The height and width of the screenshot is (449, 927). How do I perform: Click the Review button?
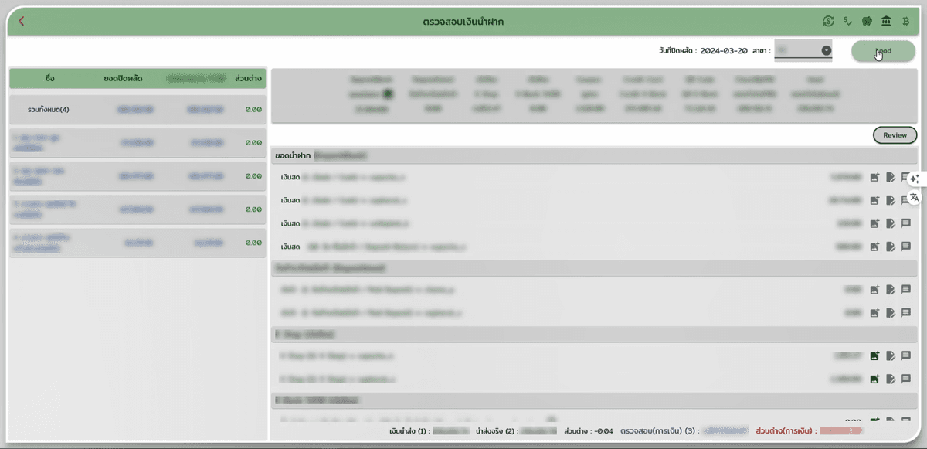point(895,135)
